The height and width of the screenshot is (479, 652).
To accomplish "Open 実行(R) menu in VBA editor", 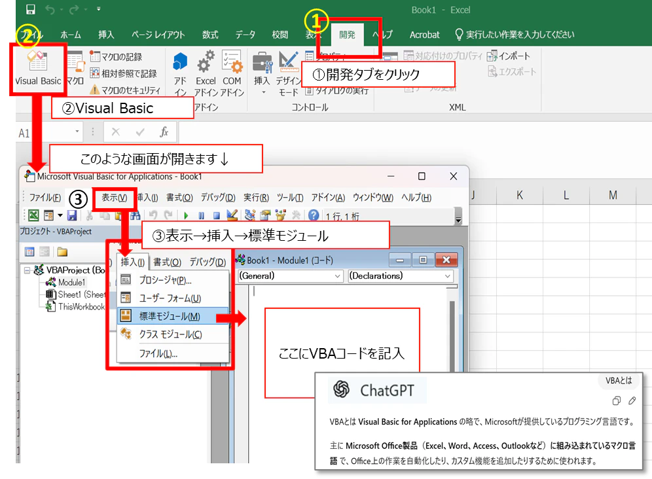I will coord(256,198).
